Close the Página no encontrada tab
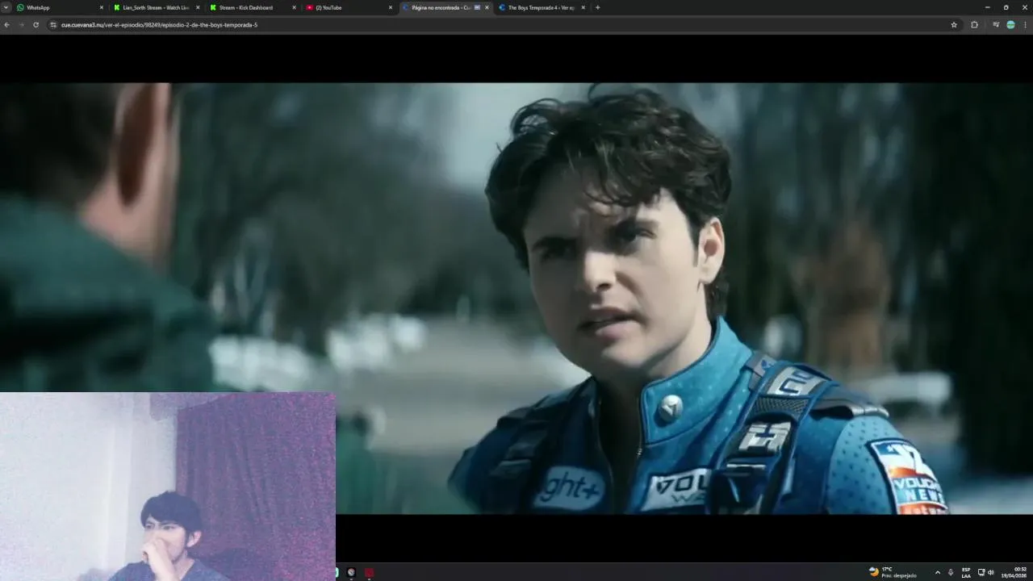 487,7
